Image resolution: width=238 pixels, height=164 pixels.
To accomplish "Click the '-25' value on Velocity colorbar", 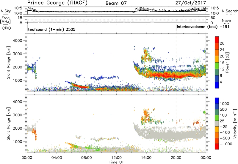I will click(223, 126).
